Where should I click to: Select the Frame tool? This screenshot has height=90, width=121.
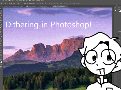click(x=1, y=20)
